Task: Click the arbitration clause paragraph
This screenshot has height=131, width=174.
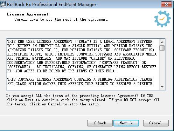Action: tap(80, 81)
